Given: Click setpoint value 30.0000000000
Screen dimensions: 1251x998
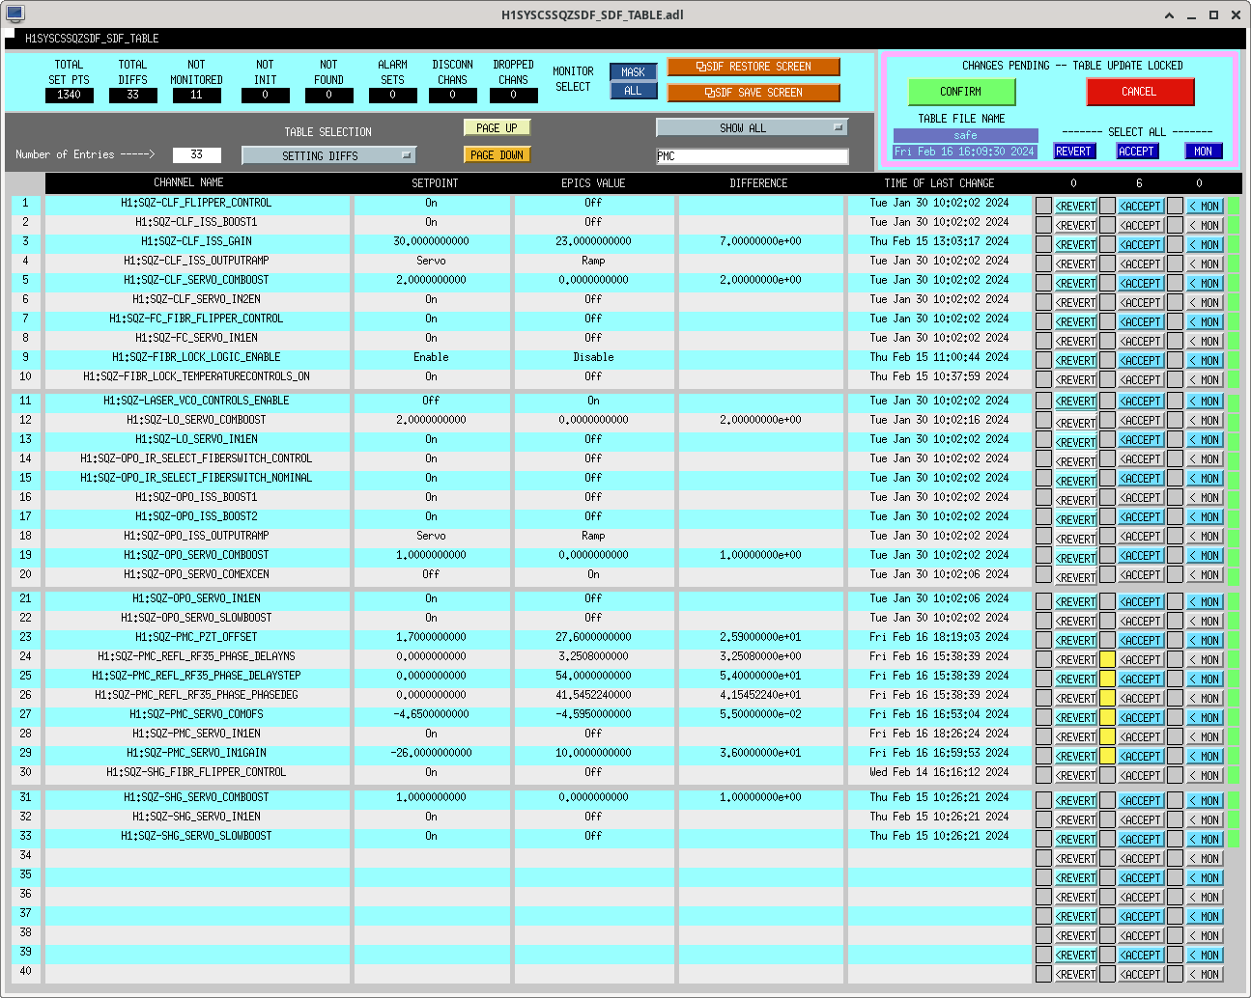Looking at the screenshot, I should coord(432,241).
